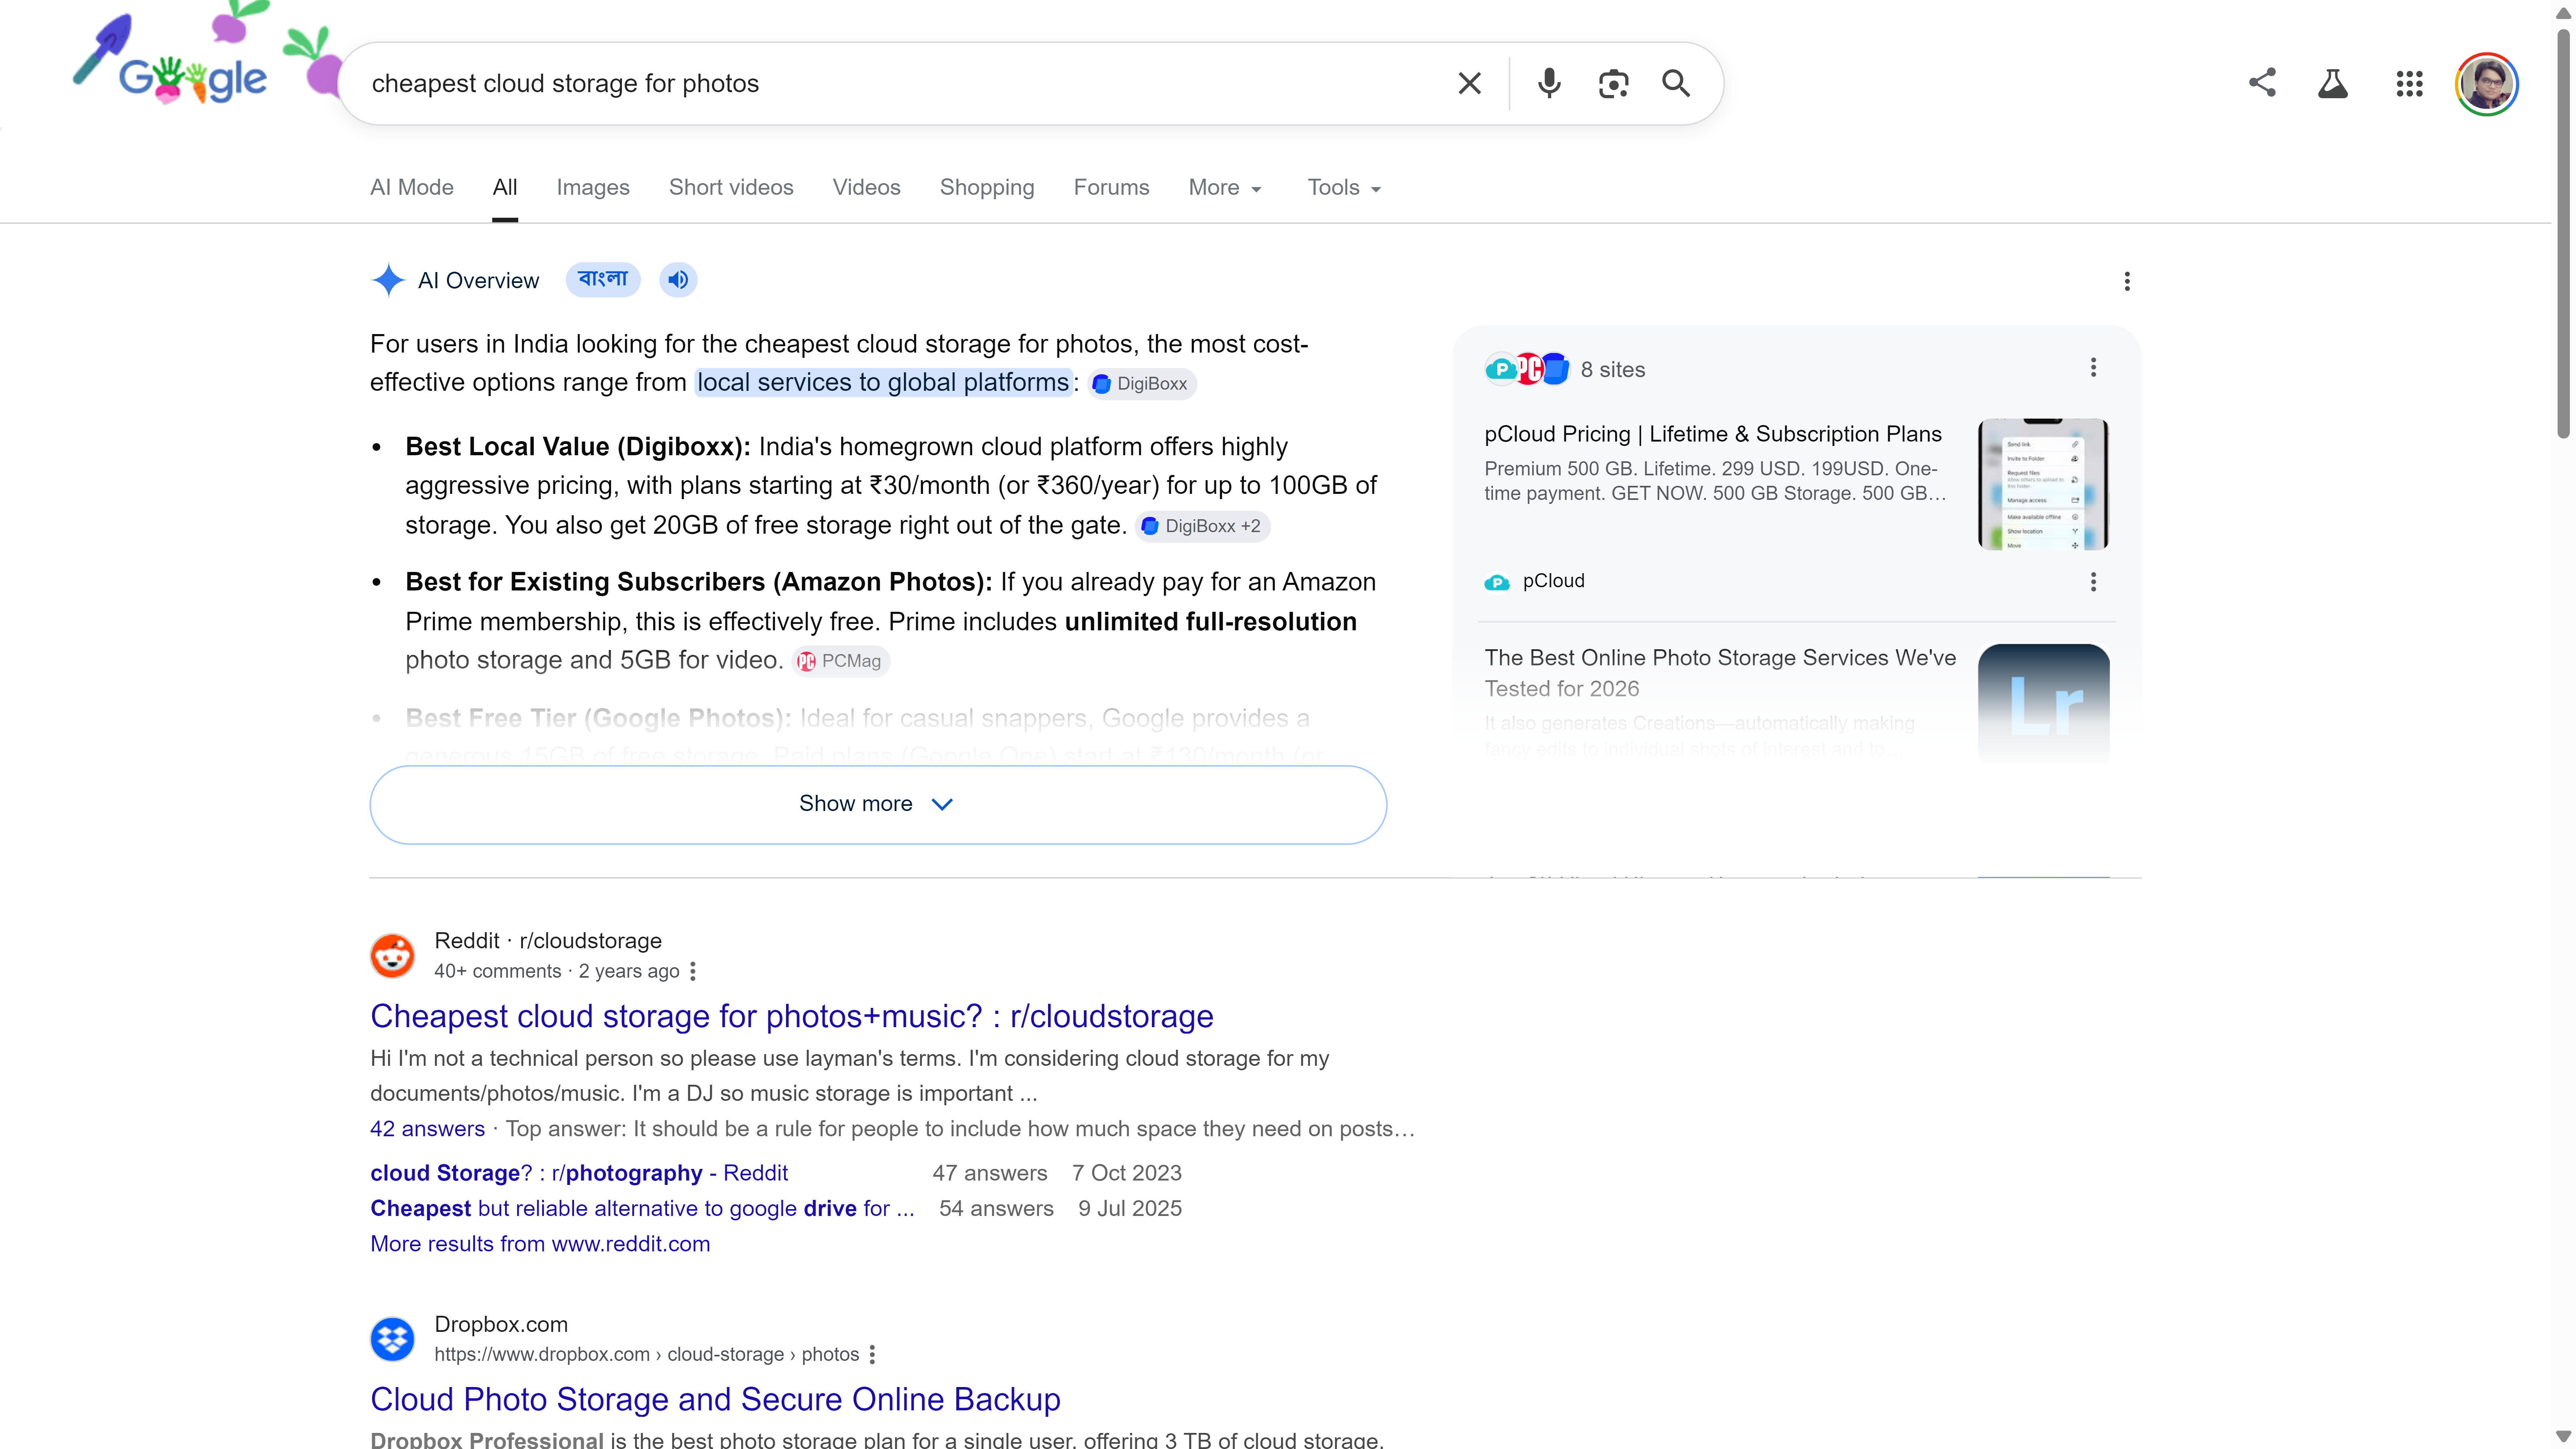This screenshot has height=1449, width=2576.
Task: Go to Google home via doodle logo
Action: [193, 78]
